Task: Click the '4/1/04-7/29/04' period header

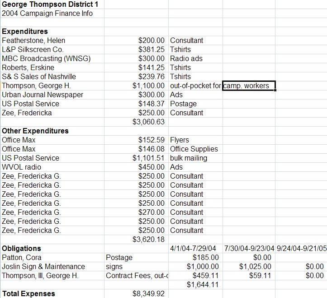Action: pos(196,248)
